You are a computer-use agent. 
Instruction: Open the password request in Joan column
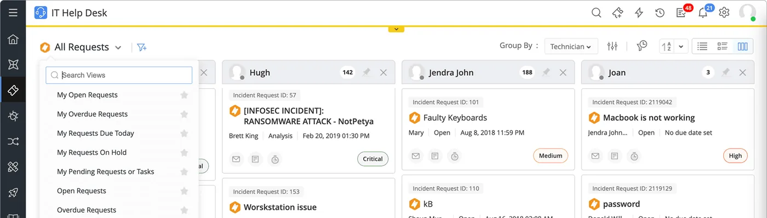pyautogui.click(x=621, y=204)
